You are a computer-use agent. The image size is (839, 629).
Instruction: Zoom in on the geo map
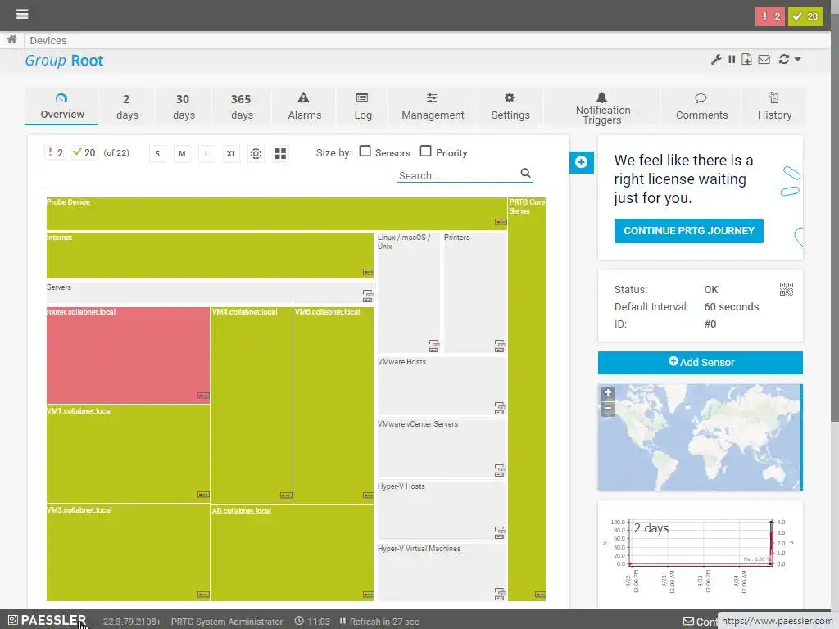click(608, 392)
